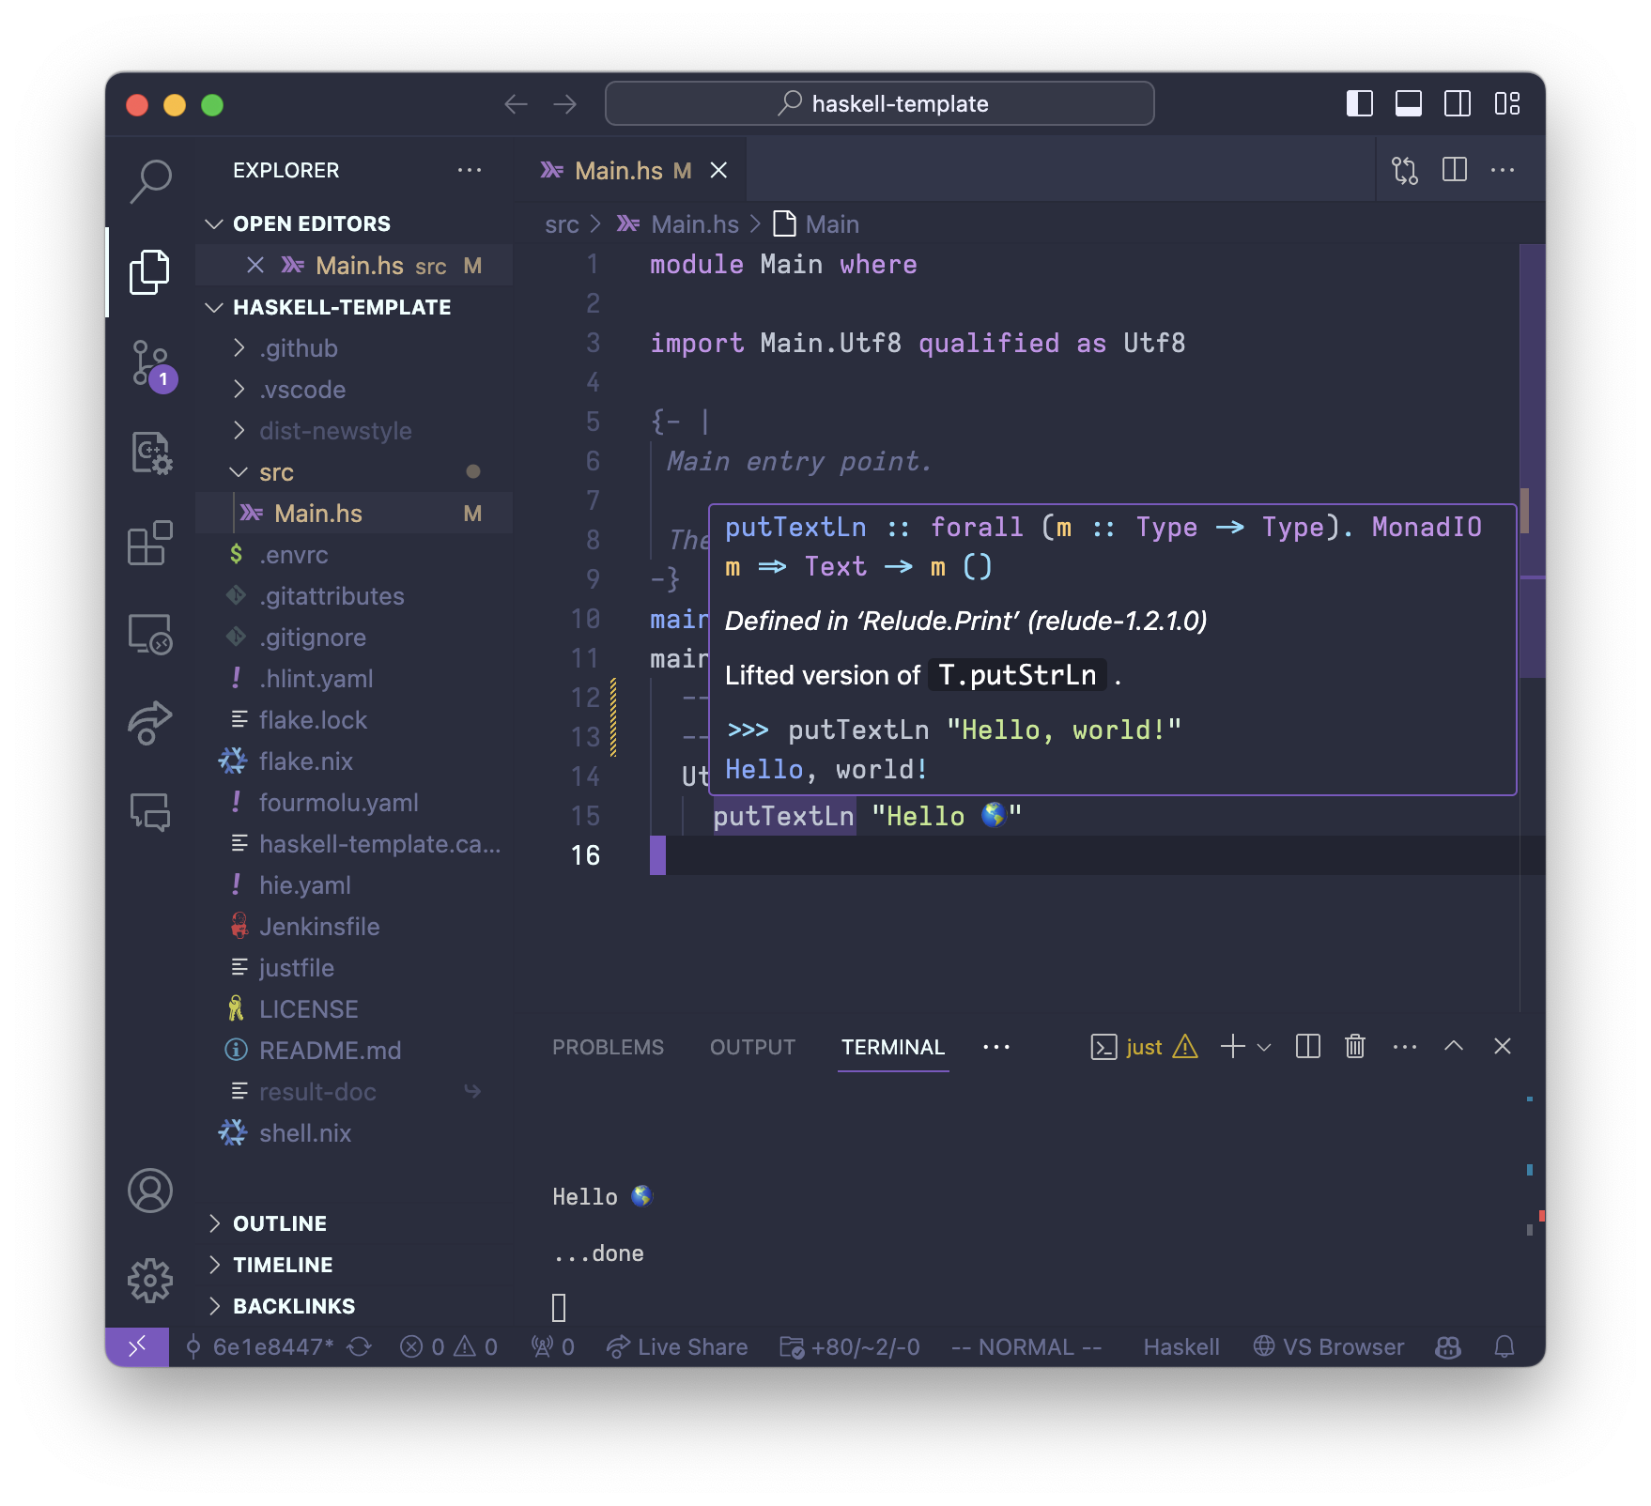Switch to the OUTPUT tab

pos(752,1046)
